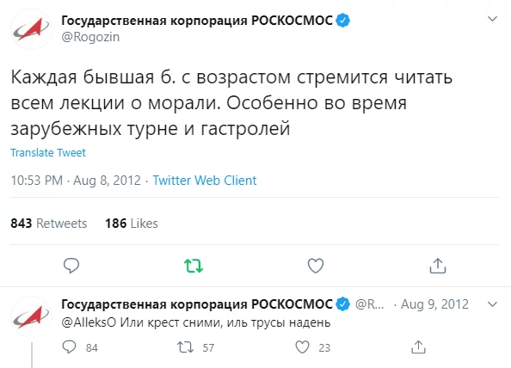Click the share icon under the main tweet
The width and height of the screenshot is (511, 368).
click(438, 266)
